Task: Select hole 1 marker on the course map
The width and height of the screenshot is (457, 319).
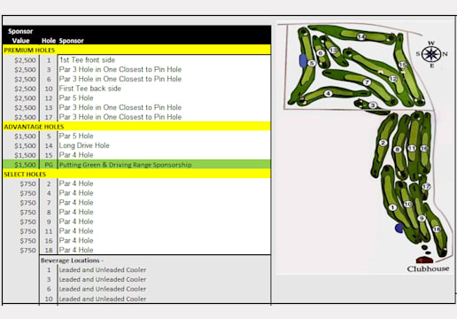Action: (x=392, y=207)
